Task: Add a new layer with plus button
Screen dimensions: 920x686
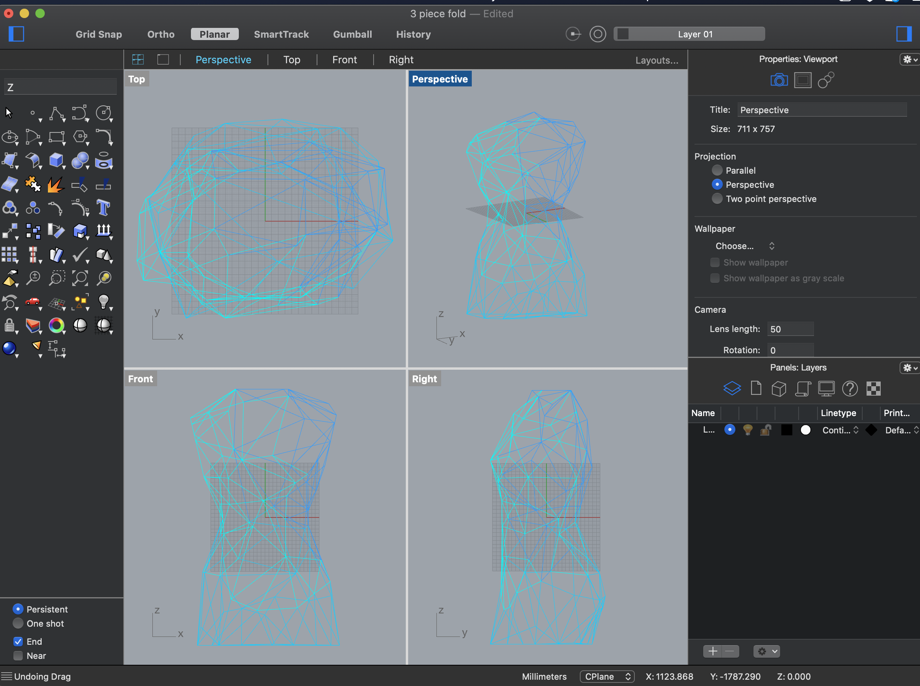Action: point(713,651)
